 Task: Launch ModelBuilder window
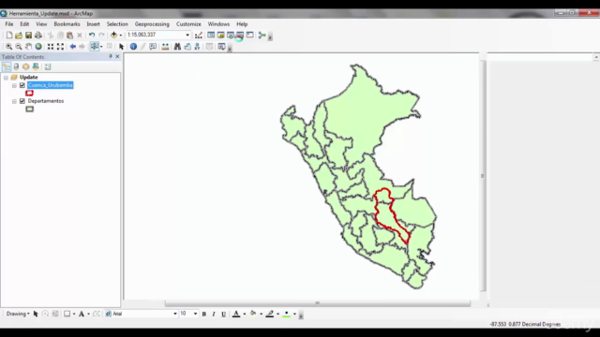coord(262,36)
